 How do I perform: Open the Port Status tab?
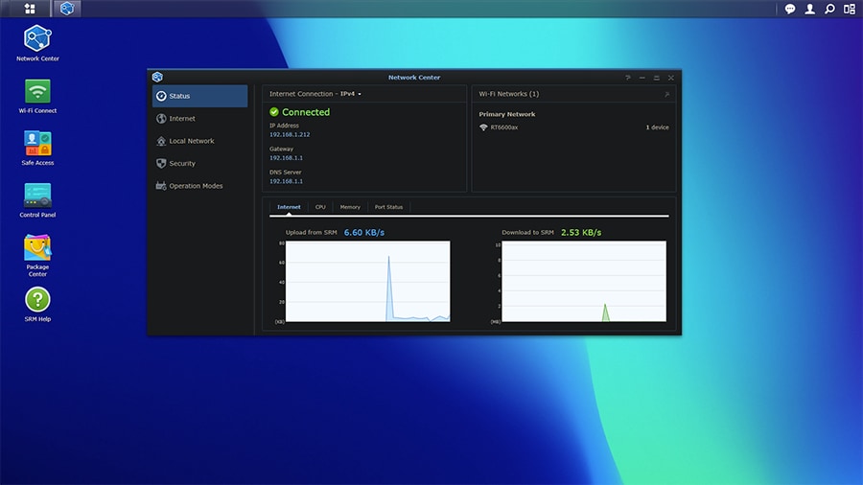pyautogui.click(x=388, y=207)
